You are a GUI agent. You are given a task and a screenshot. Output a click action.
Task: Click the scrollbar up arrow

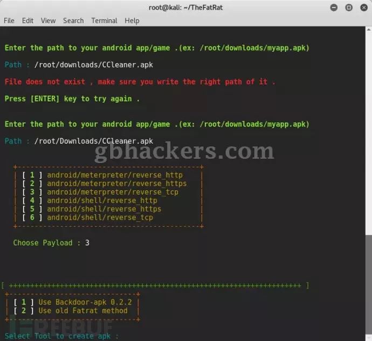click(x=368, y=30)
